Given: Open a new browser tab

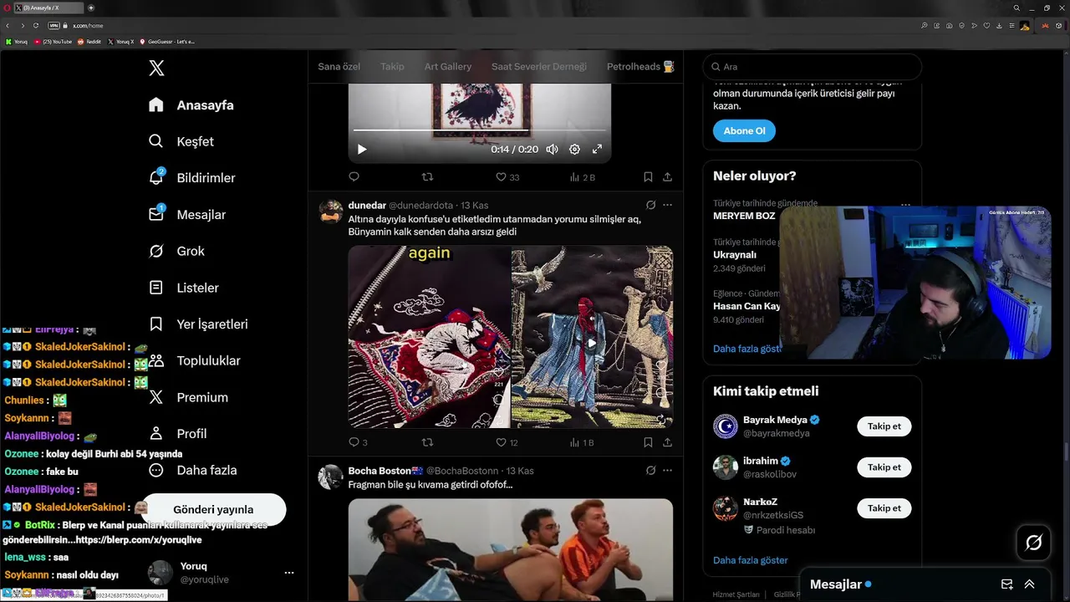Looking at the screenshot, I should click(91, 8).
